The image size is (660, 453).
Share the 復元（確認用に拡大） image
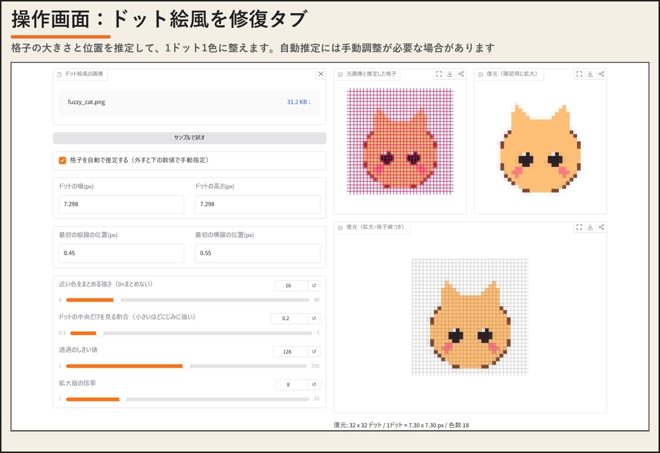coord(601,74)
